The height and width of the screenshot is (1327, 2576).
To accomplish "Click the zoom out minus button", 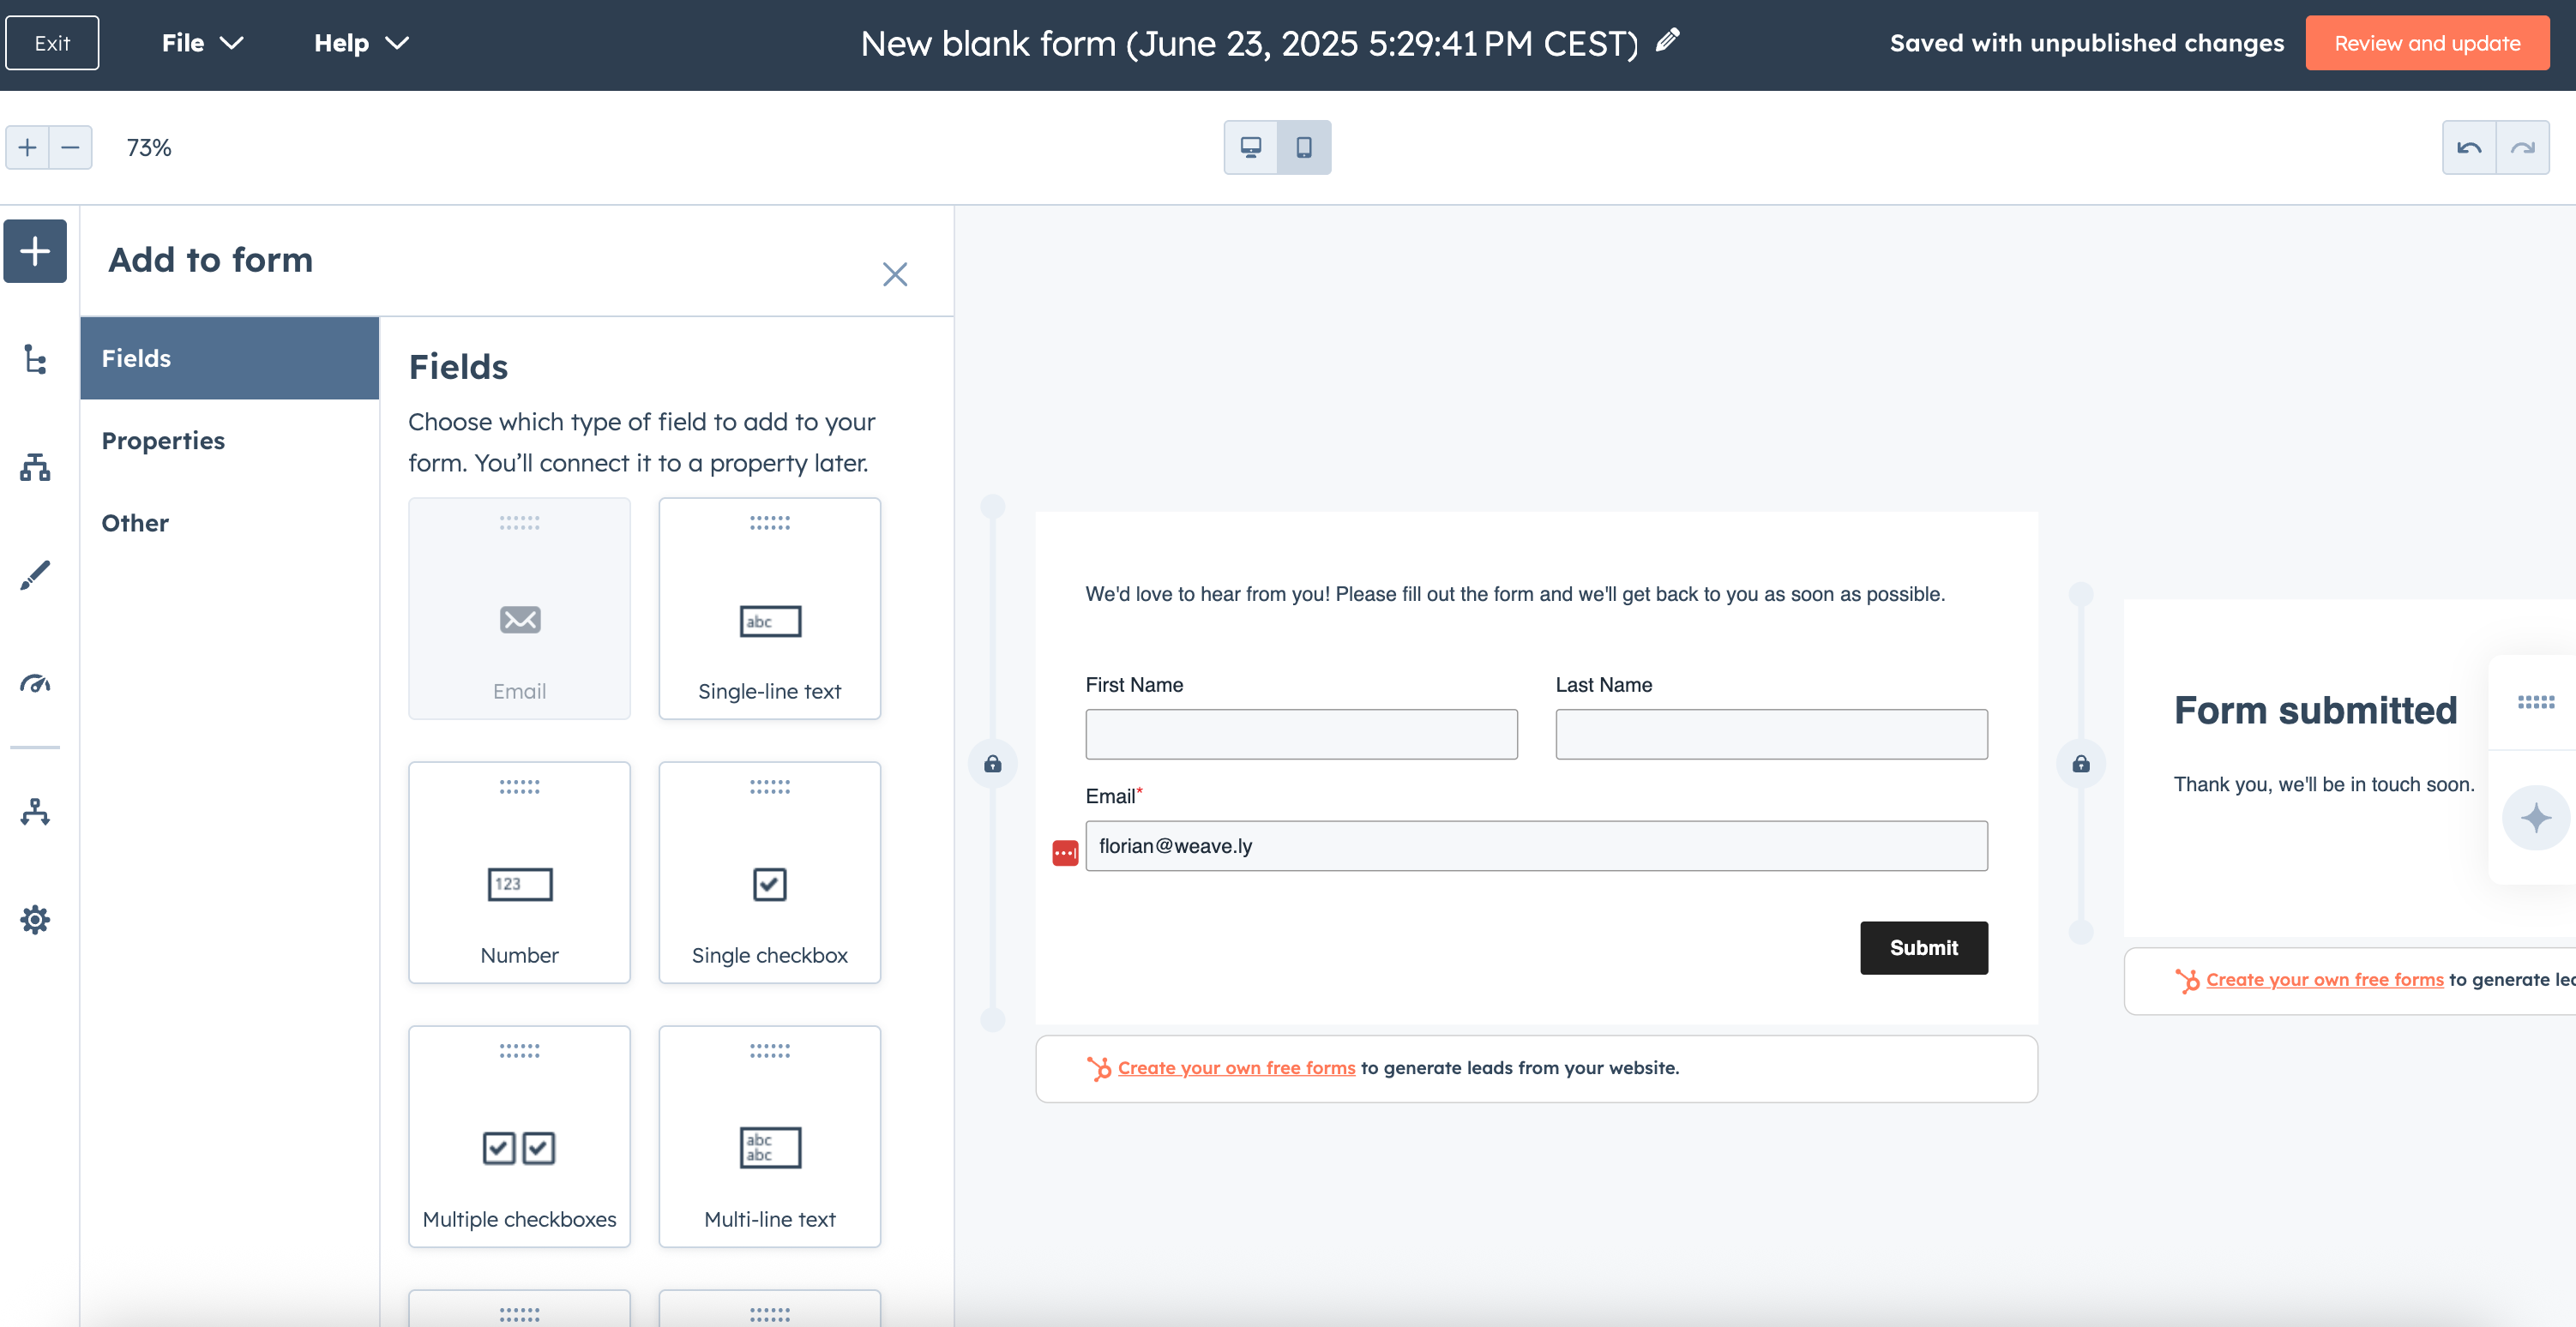I will click(x=71, y=148).
